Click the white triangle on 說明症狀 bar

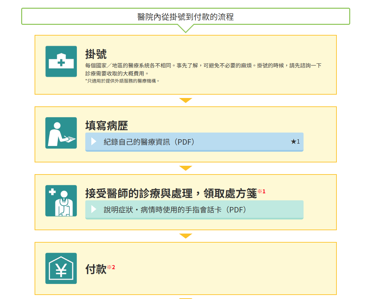point(94,209)
